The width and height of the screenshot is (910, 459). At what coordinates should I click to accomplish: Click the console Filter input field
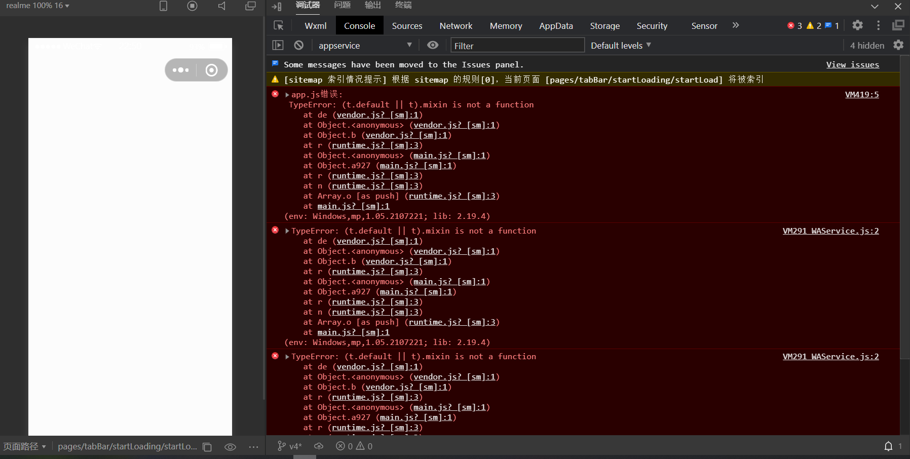517,46
